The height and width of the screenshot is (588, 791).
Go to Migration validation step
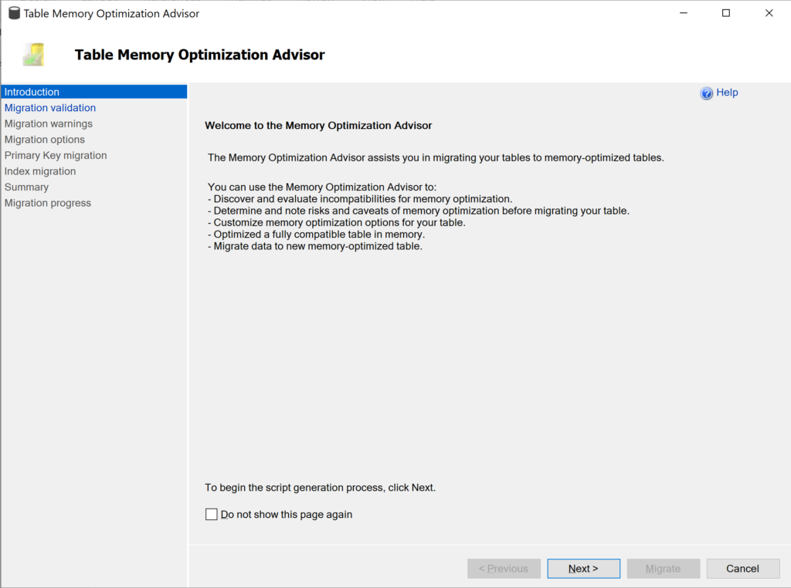[x=50, y=108]
